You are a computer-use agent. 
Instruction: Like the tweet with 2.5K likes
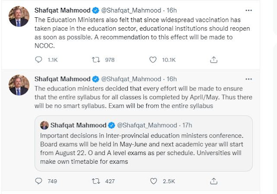pos(154,181)
